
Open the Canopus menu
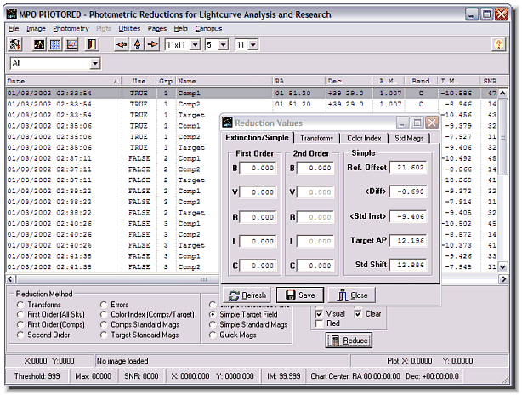pos(208,29)
